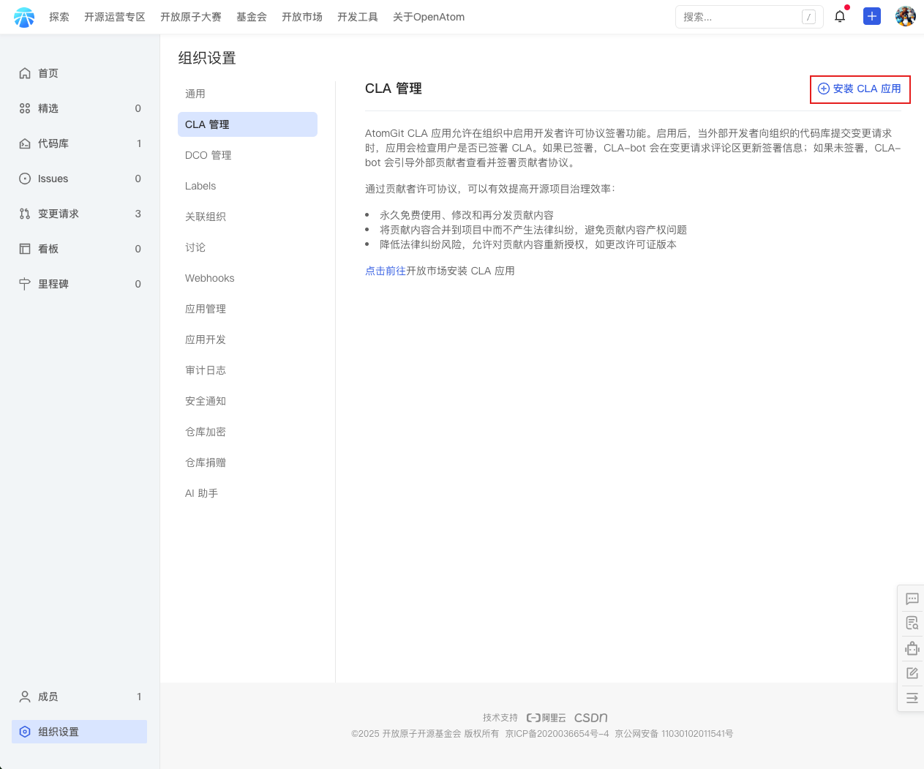Follow the 点击前往 link
The width and height of the screenshot is (924, 769).
385,271
